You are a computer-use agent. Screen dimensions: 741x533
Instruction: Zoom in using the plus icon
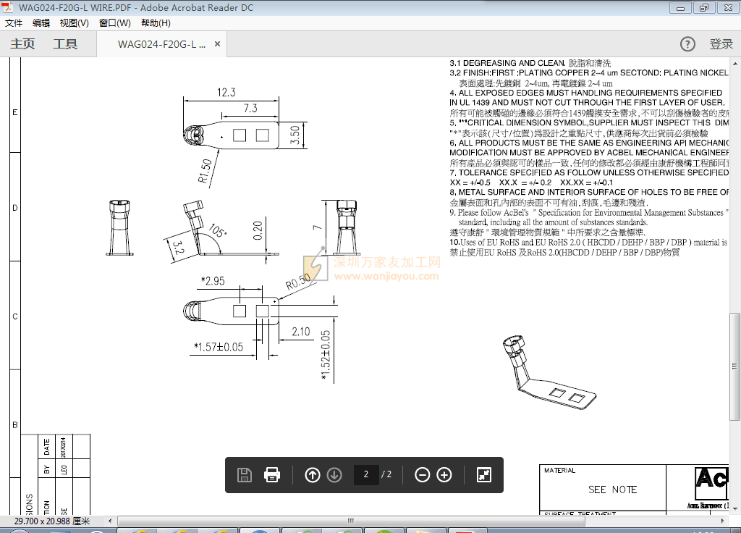coord(444,475)
